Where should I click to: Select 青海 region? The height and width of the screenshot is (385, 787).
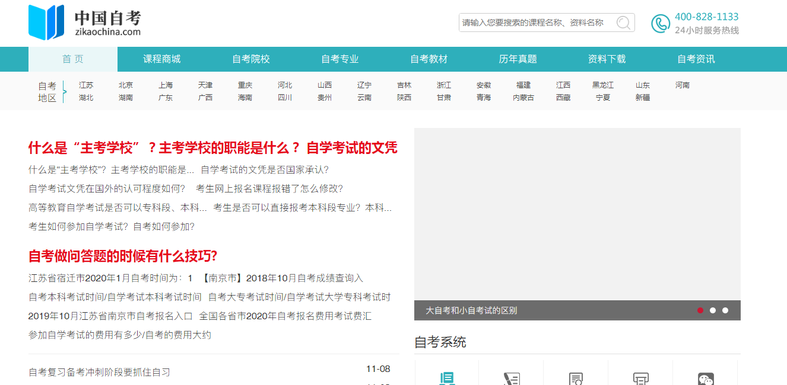coord(484,98)
